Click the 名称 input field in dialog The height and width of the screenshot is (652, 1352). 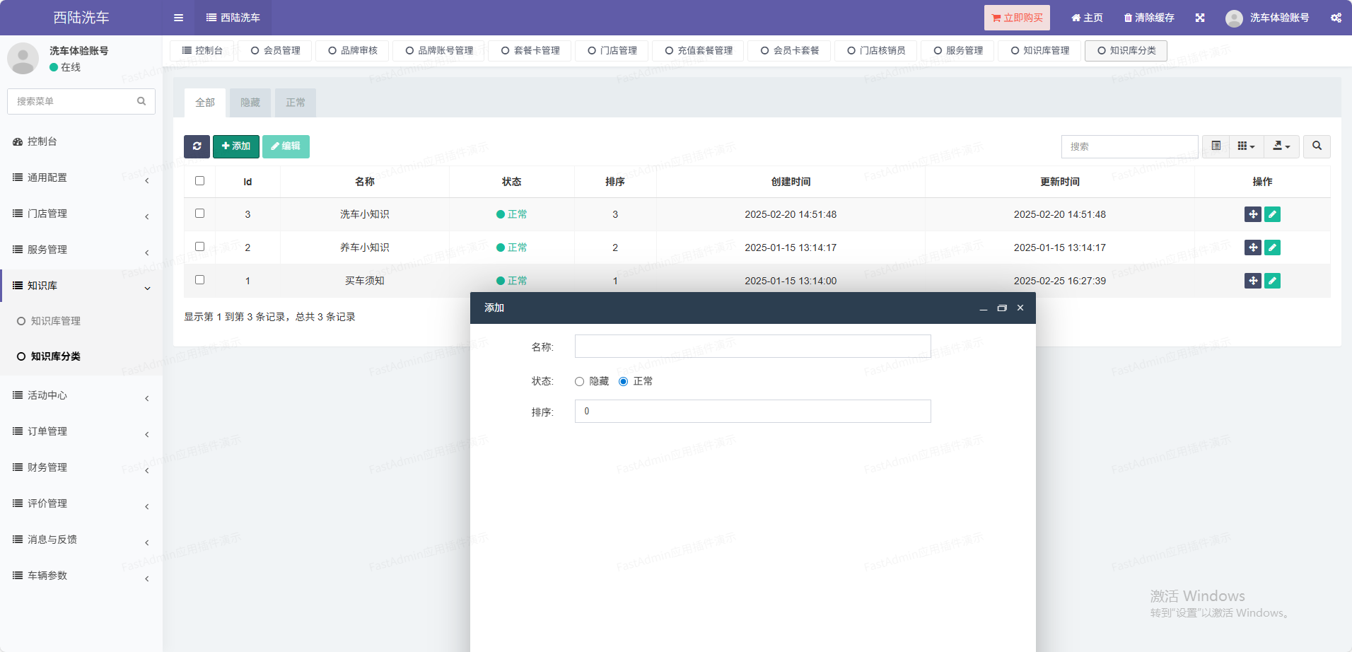pyautogui.click(x=752, y=347)
